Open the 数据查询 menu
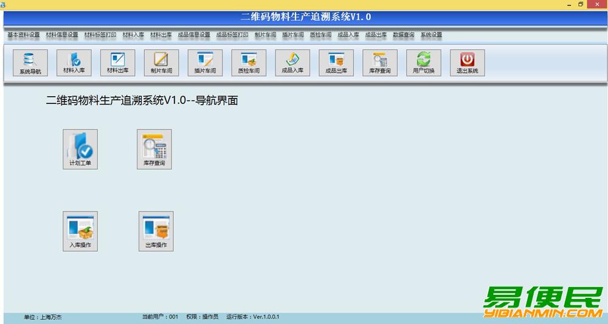Screen dimensions: 608x324 tap(404, 35)
